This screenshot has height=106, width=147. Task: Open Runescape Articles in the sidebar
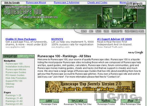tap(16, 69)
